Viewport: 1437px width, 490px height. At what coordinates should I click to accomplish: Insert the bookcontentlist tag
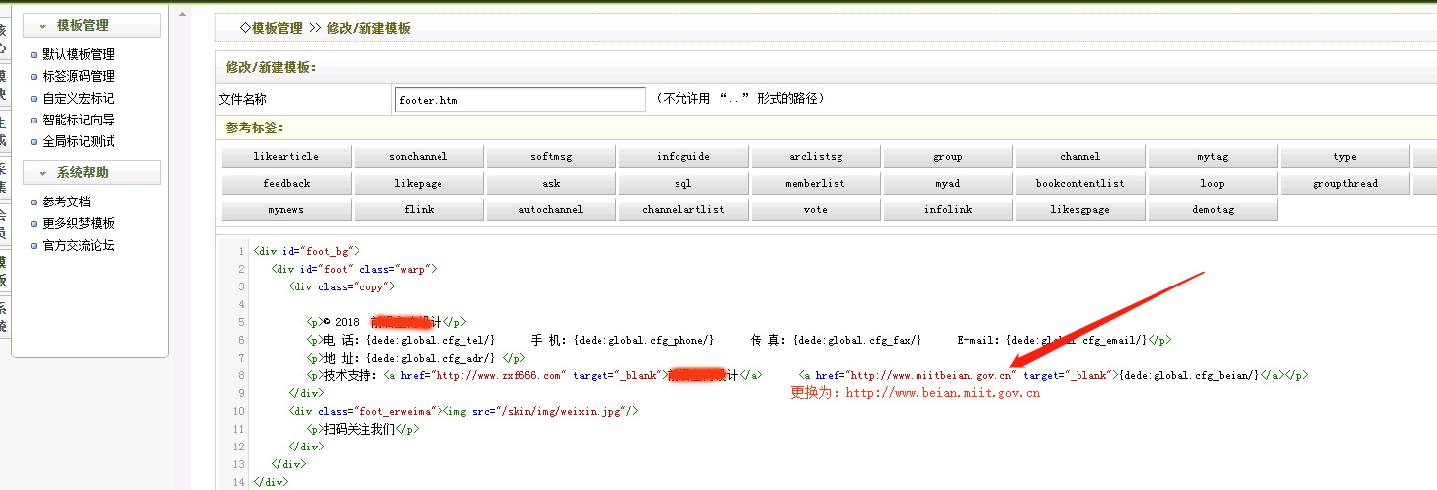(x=1080, y=184)
